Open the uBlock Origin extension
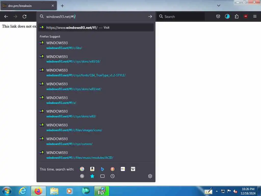This screenshot has width=261, height=196. (246, 16)
